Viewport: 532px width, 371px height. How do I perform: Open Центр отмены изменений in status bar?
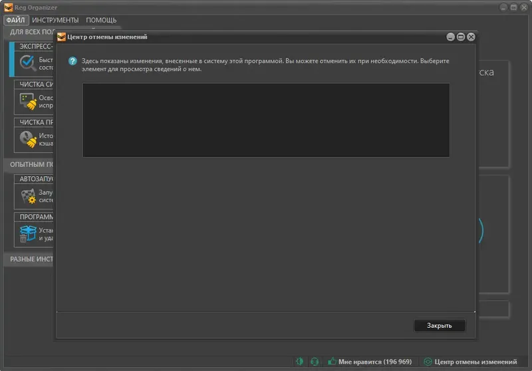[x=475, y=362]
